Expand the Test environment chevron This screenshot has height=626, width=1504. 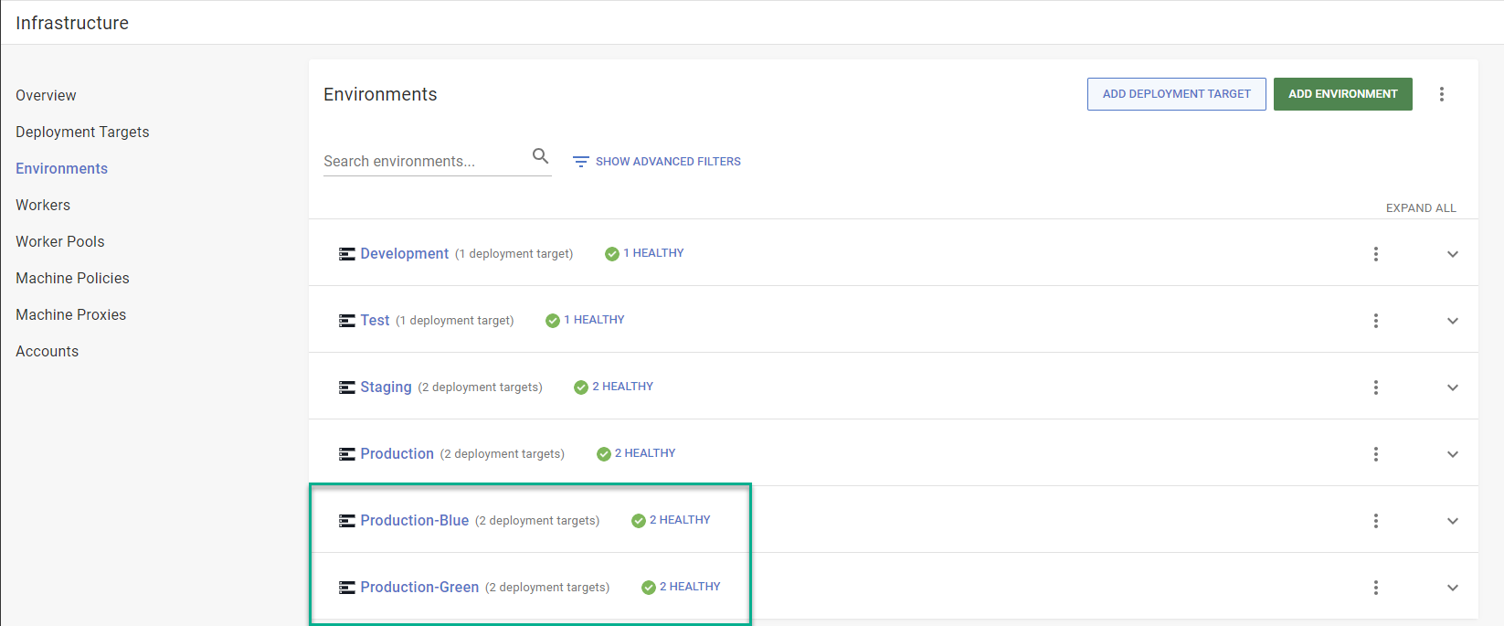click(x=1453, y=321)
